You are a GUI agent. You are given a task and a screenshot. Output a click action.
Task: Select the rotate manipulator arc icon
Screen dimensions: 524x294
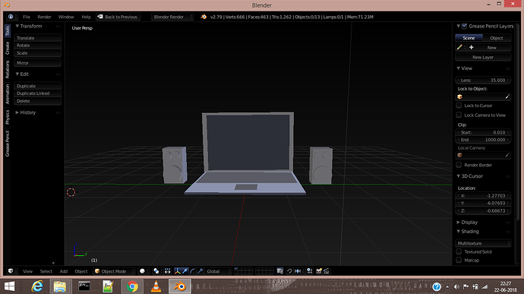tap(192, 271)
